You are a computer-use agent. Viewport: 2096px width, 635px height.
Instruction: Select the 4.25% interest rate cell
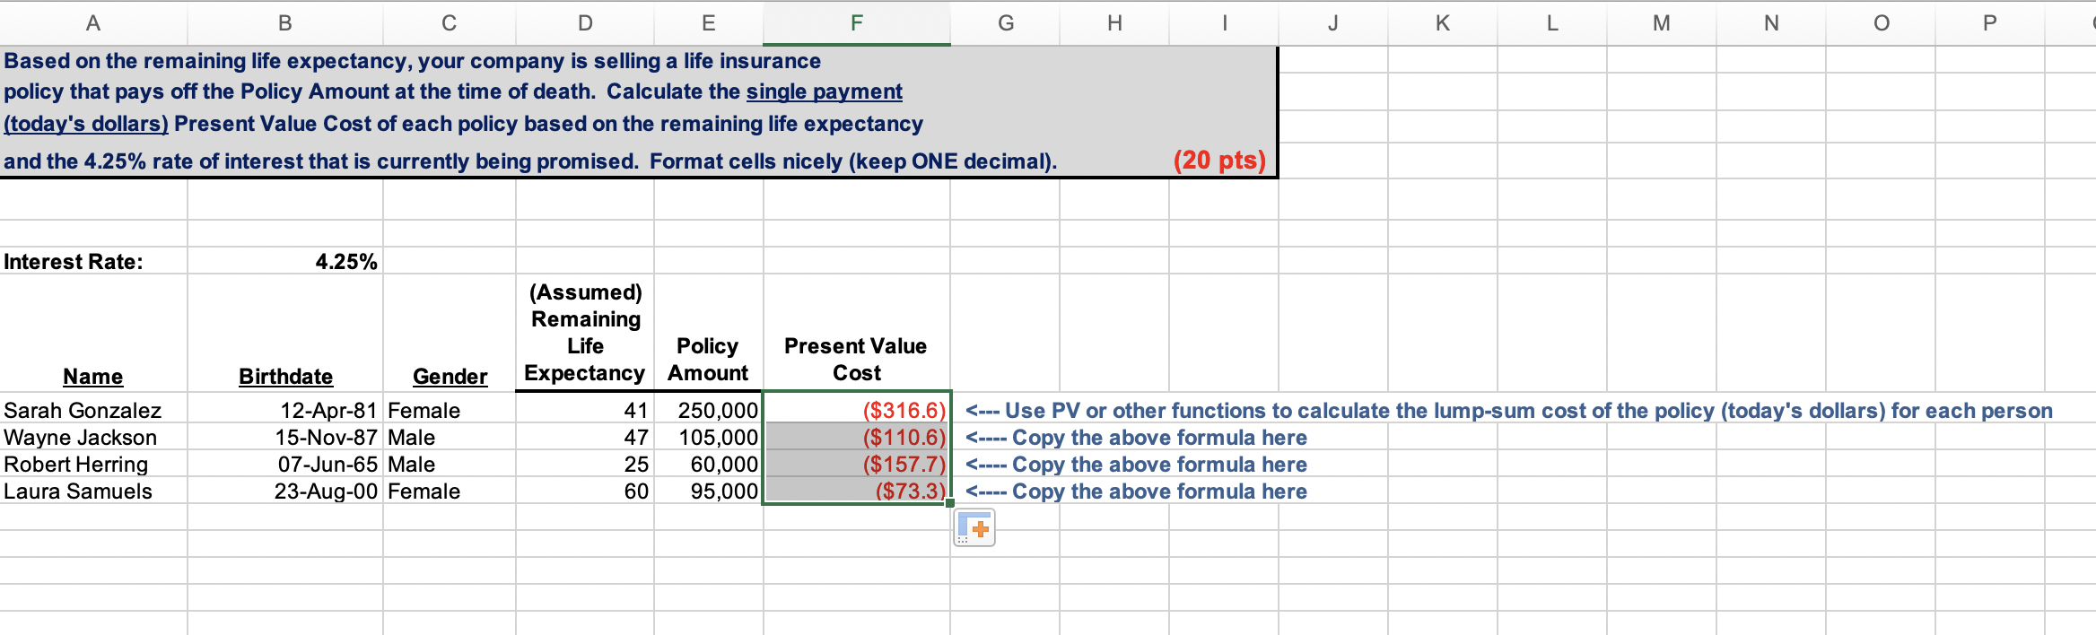coord(285,261)
